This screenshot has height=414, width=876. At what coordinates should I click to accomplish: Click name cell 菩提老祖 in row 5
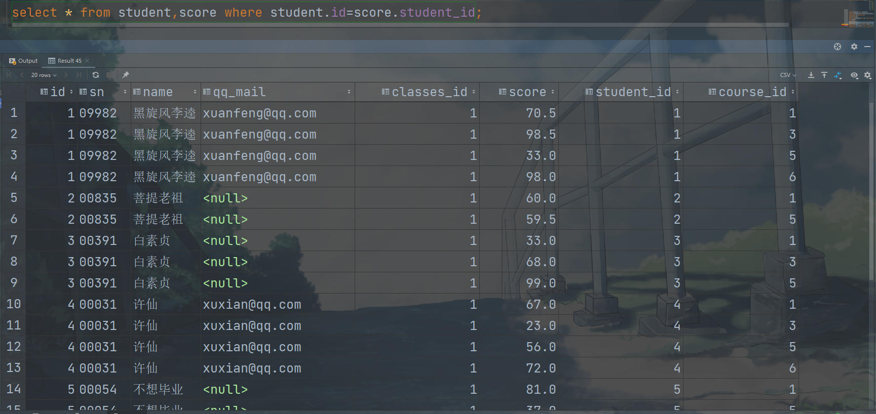point(165,198)
